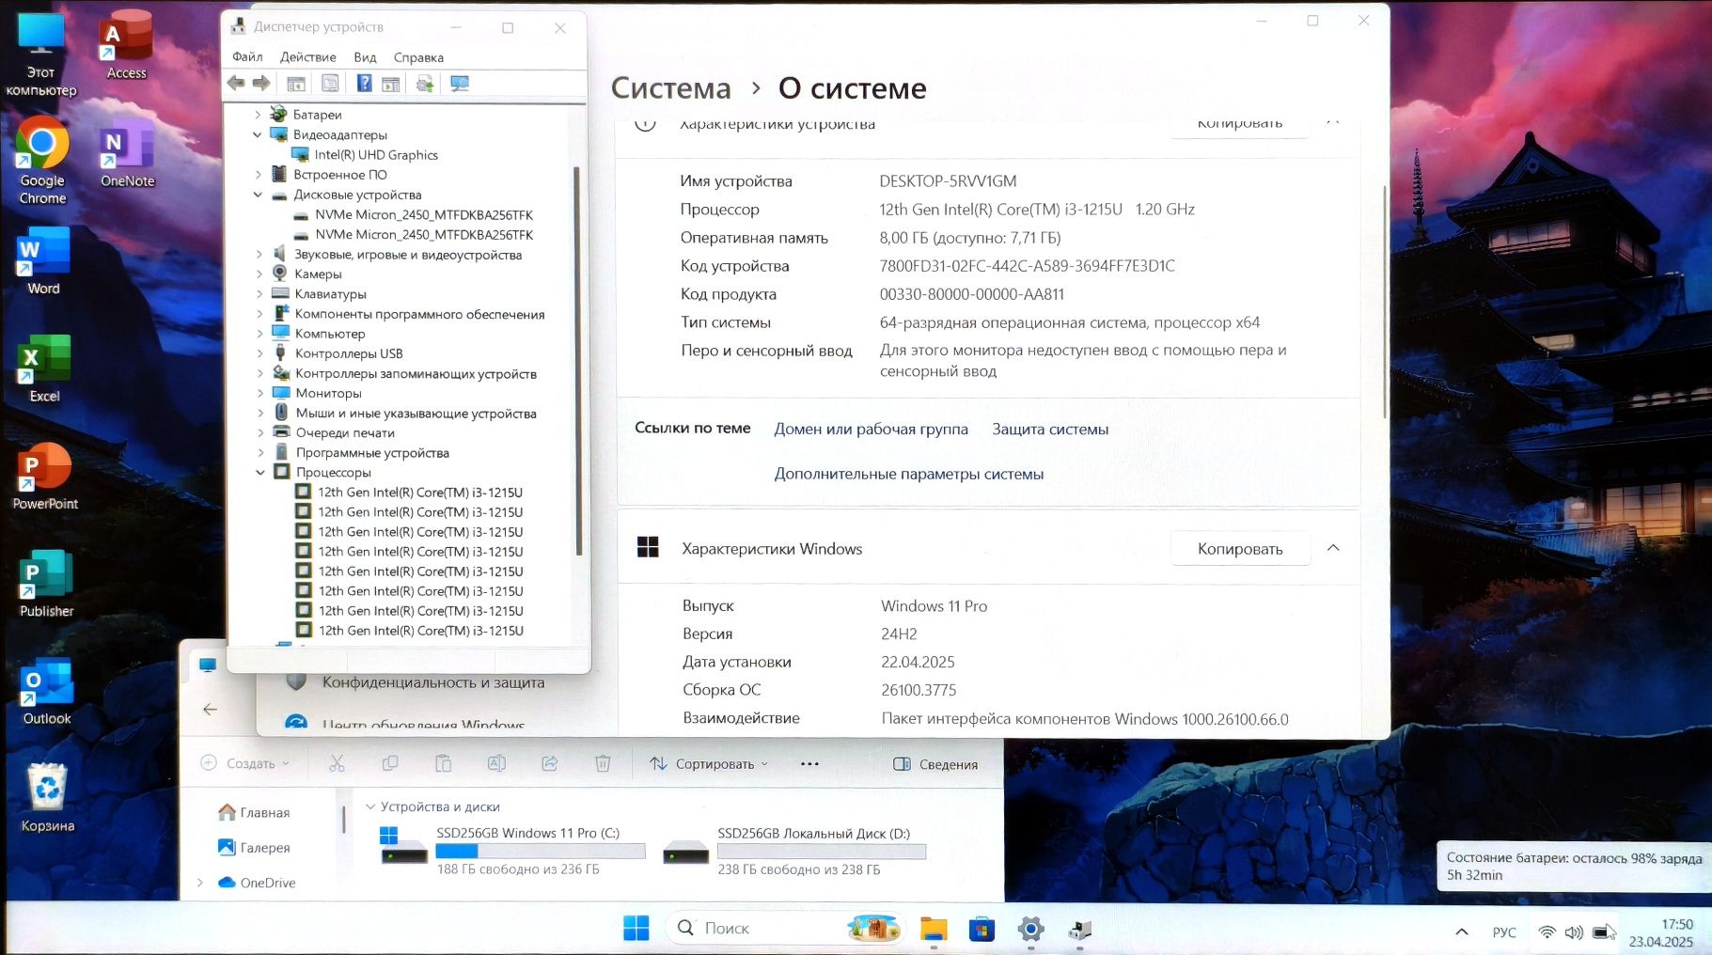Open the Сортировать dropdown in Explorer
The image size is (1712, 955).
click(709, 763)
